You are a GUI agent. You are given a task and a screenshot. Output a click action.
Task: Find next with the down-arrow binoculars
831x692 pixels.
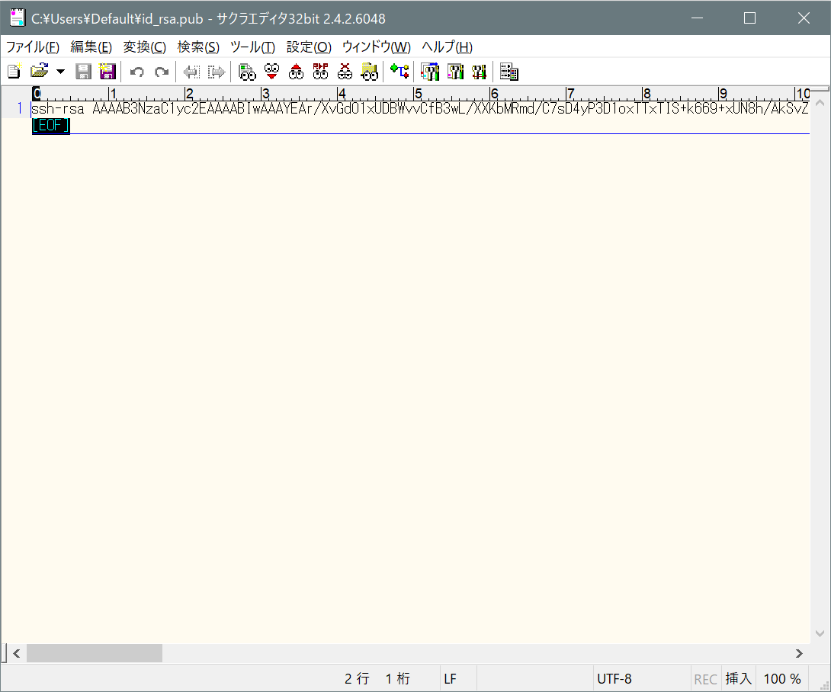coord(272,72)
